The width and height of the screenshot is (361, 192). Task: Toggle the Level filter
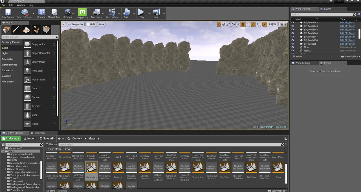68,149
